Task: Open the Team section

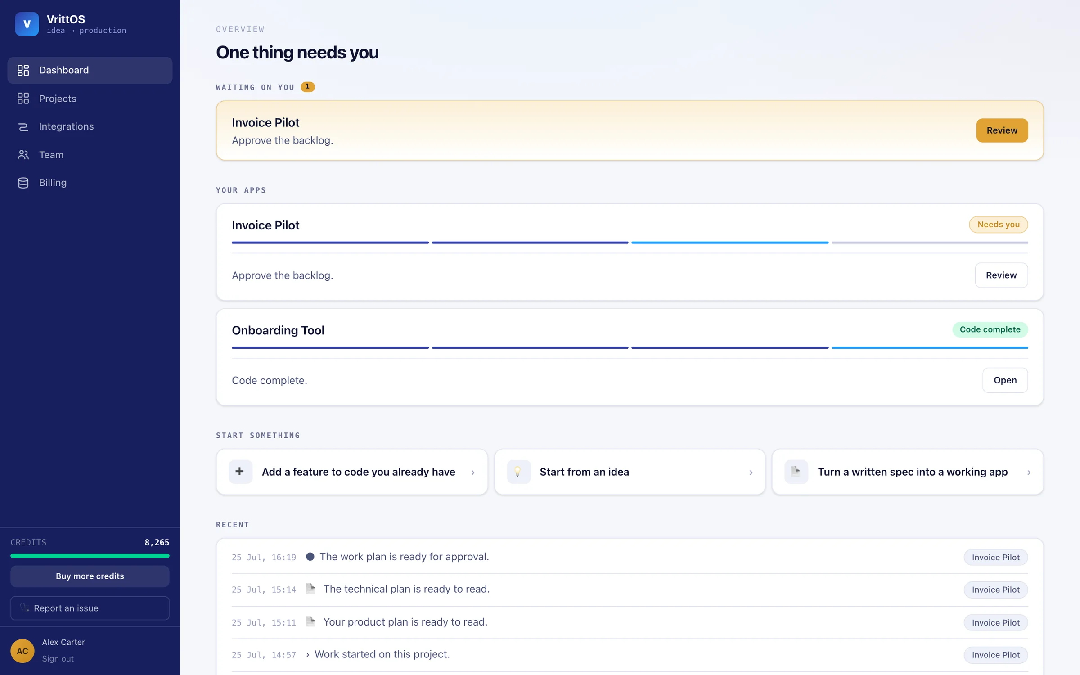Action: point(90,155)
